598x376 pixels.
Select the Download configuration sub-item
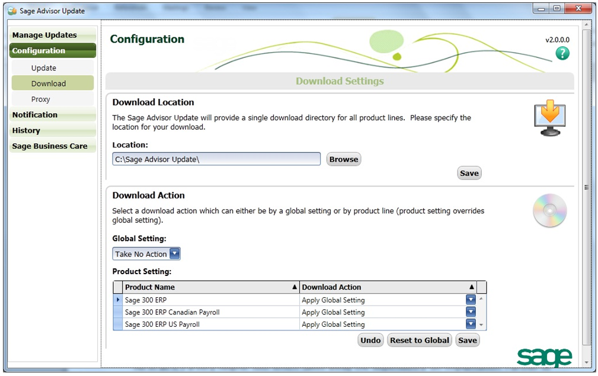(x=53, y=83)
